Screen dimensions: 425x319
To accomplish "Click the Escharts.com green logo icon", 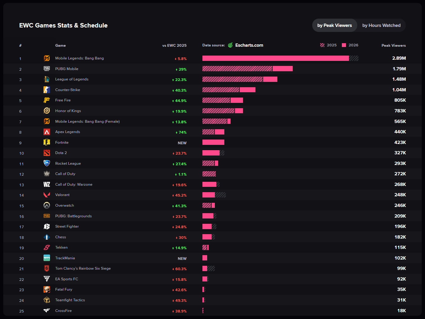I will pyautogui.click(x=230, y=45).
